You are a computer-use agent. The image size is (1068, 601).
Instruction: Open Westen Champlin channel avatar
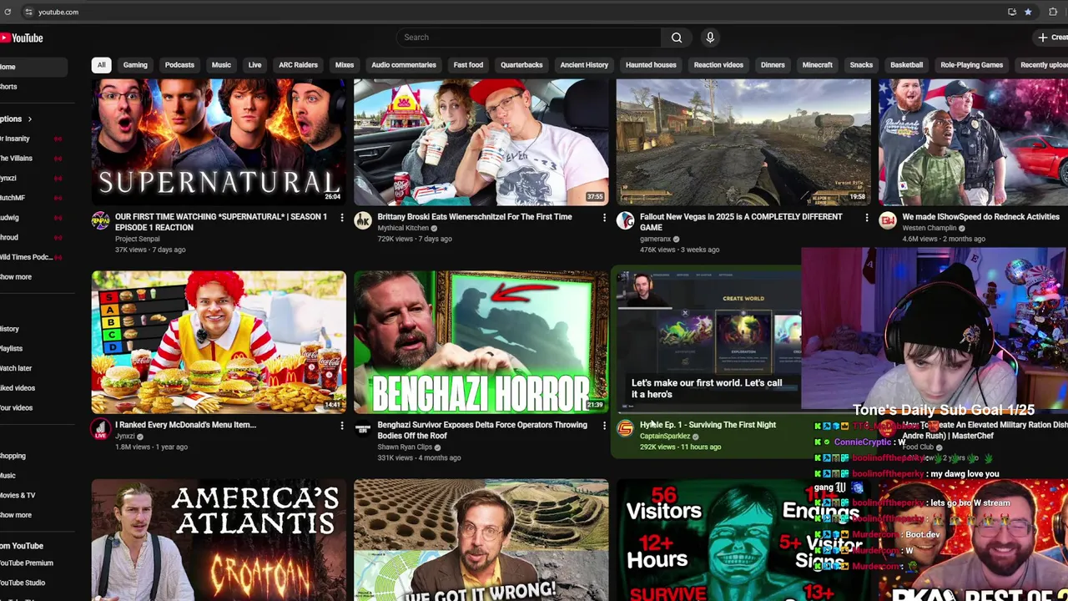click(888, 221)
